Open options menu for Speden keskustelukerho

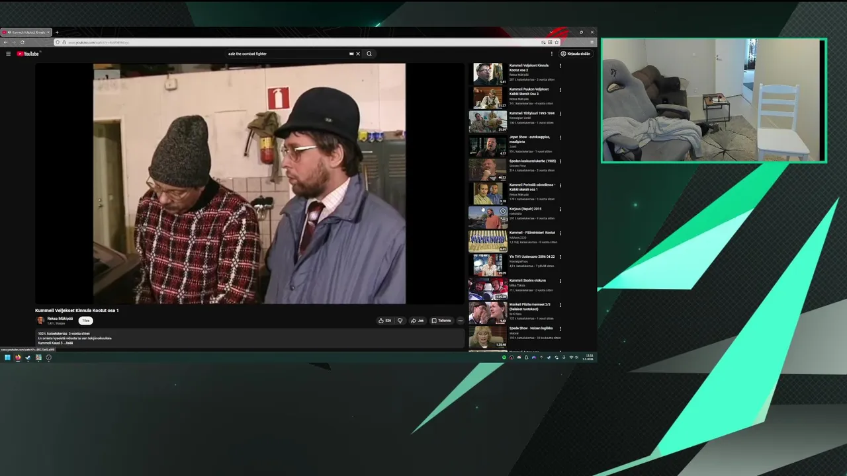(560, 161)
